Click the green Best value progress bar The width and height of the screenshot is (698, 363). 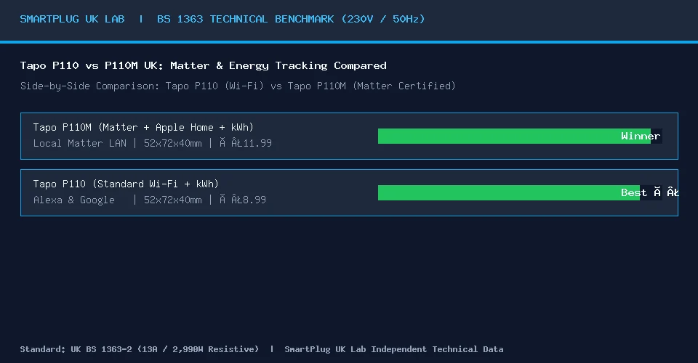509,193
